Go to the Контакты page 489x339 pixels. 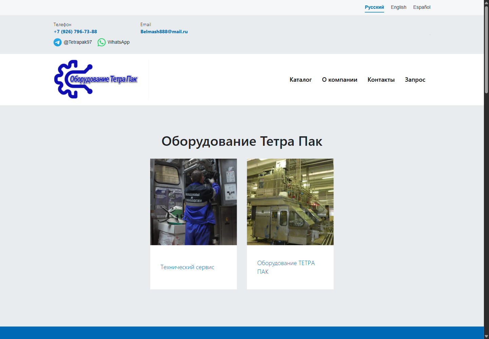click(381, 80)
